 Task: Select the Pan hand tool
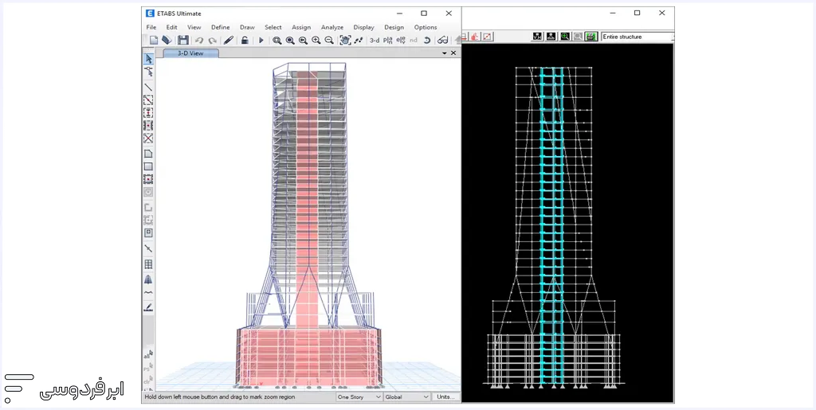click(x=346, y=40)
